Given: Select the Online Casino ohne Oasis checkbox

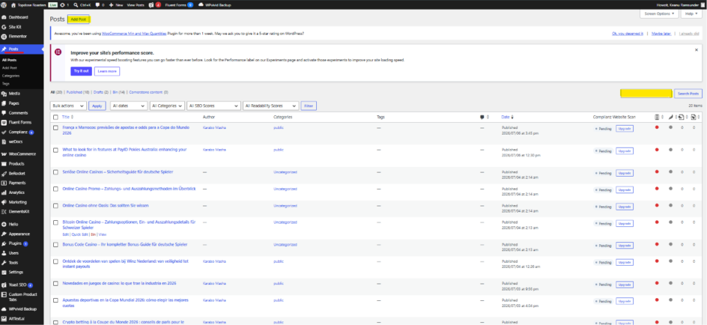Looking at the screenshot, I should tap(55, 206).
